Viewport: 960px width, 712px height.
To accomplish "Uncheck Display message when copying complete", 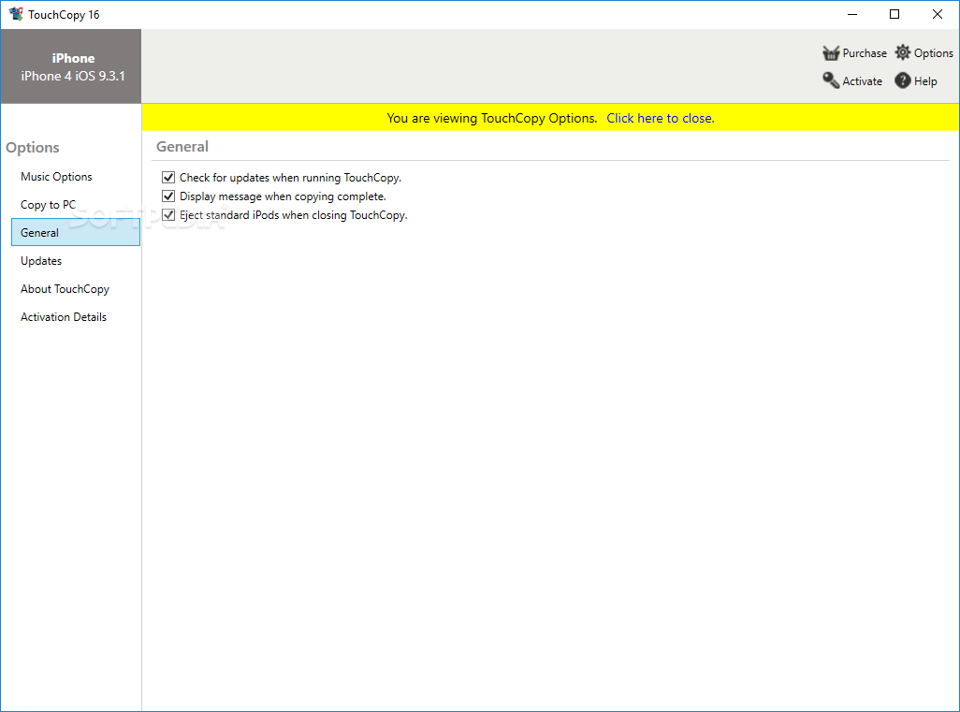I will click(x=168, y=196).
